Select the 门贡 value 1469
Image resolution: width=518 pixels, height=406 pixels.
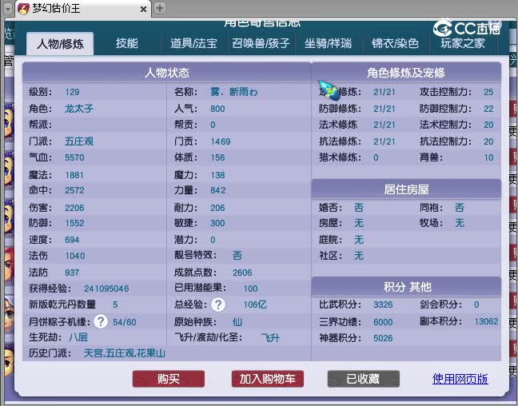(x=221, y=141)
